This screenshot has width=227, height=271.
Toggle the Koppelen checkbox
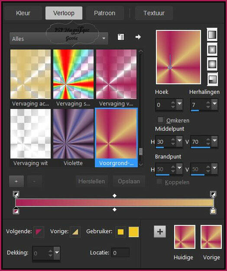(159, 182)
